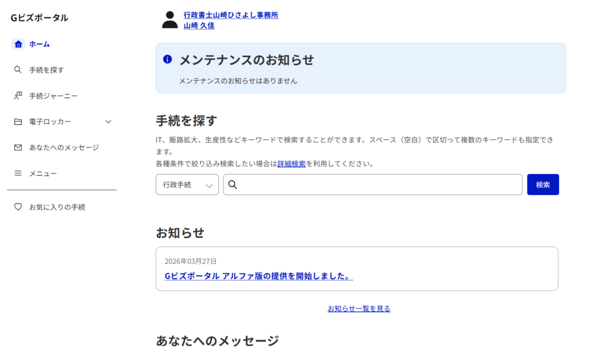Click the 電子ロッカー folder icon

[x=18, y=122]
